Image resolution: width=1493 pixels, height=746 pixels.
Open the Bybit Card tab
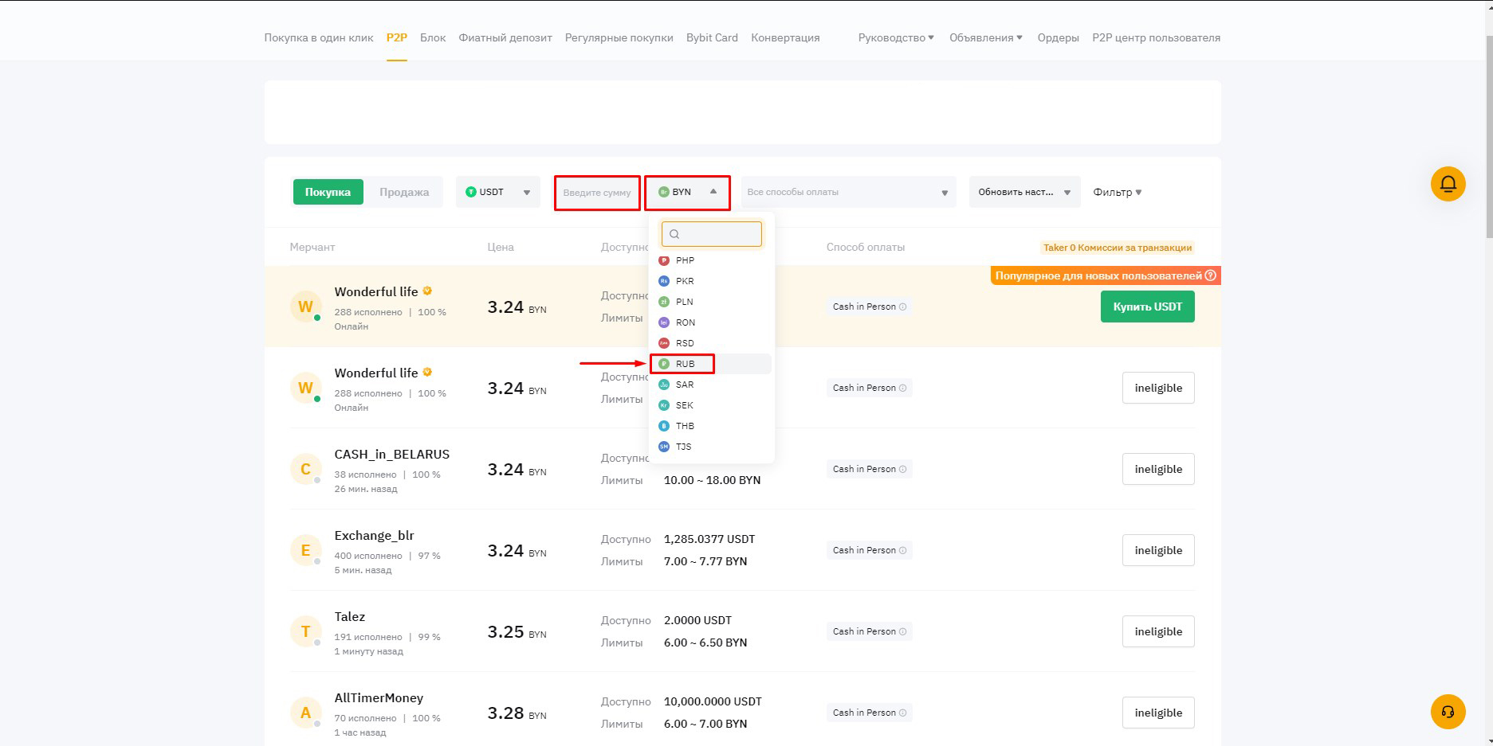tap(712, 37)
